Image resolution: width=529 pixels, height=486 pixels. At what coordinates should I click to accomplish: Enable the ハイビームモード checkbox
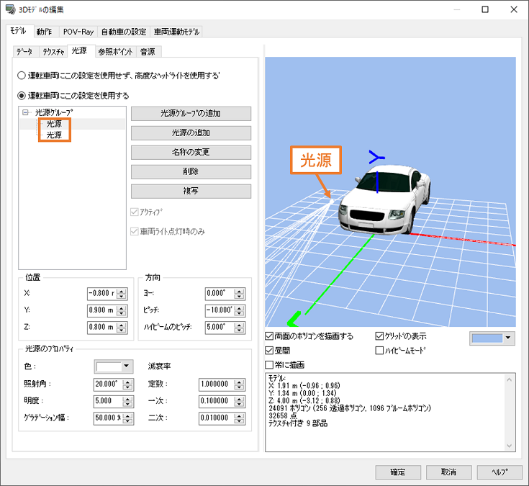pyautogui.click(x=380, y=351)
